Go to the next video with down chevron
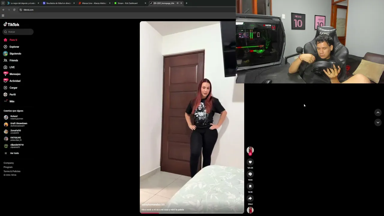Viewport: 384px width, 216px height. pos(378,122)
